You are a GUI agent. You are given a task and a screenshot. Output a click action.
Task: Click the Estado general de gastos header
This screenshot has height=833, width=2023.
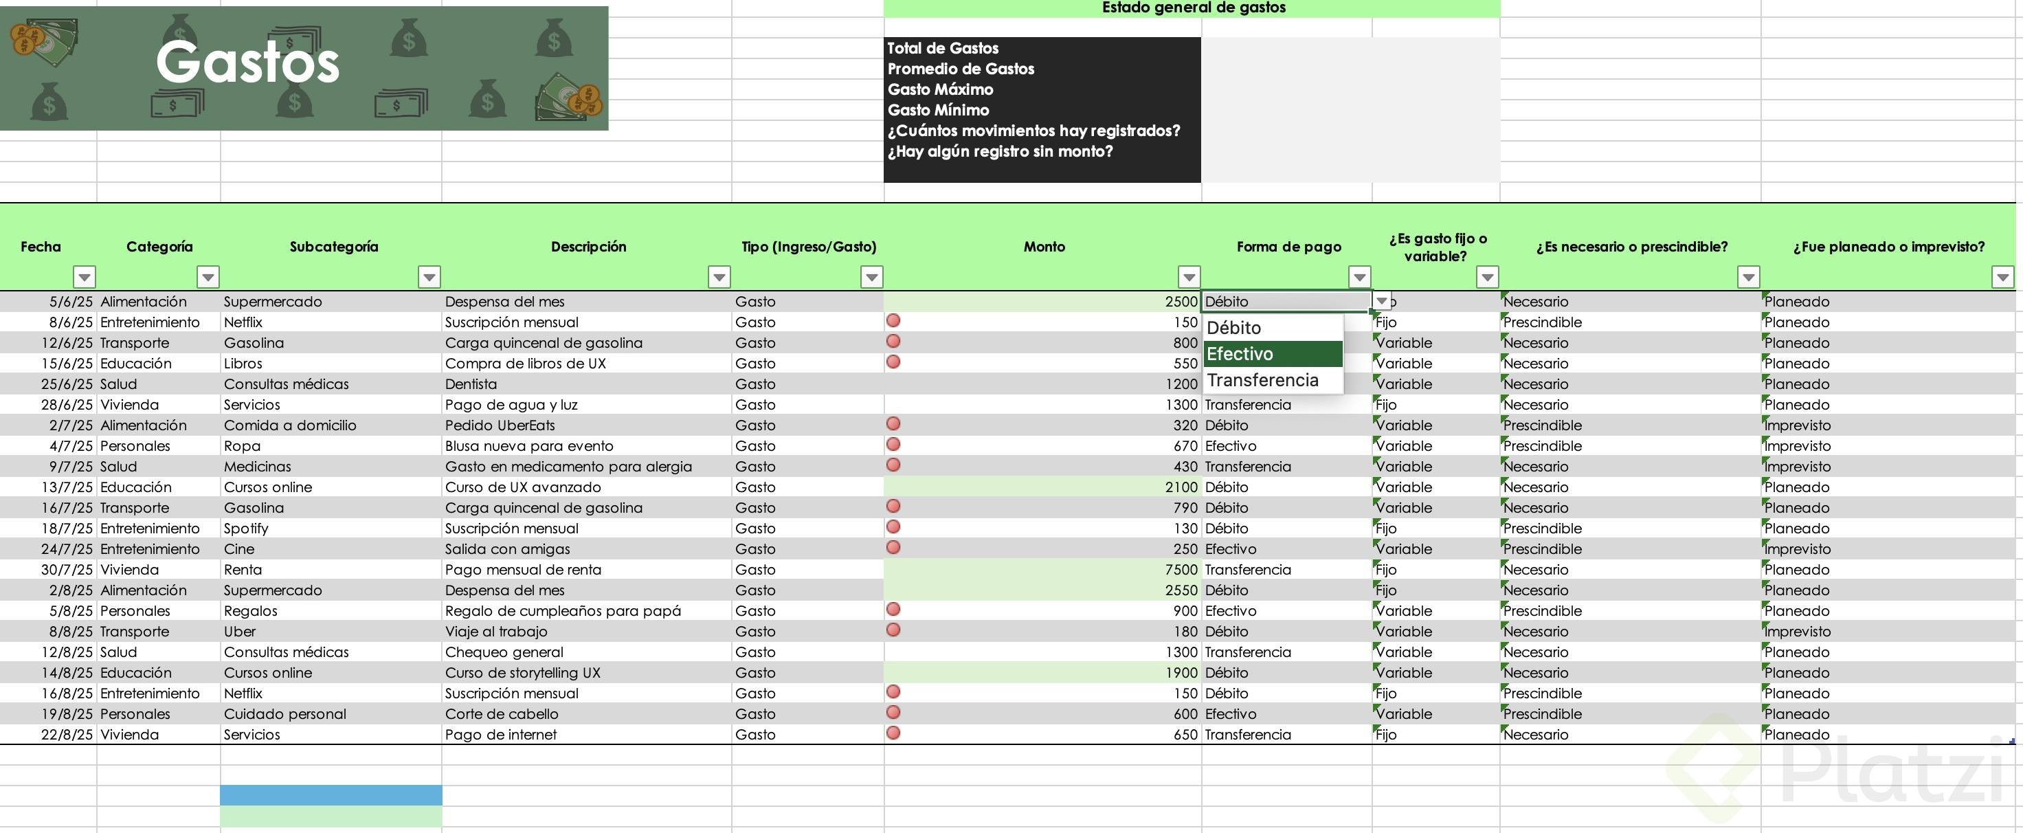[1193, 8]
